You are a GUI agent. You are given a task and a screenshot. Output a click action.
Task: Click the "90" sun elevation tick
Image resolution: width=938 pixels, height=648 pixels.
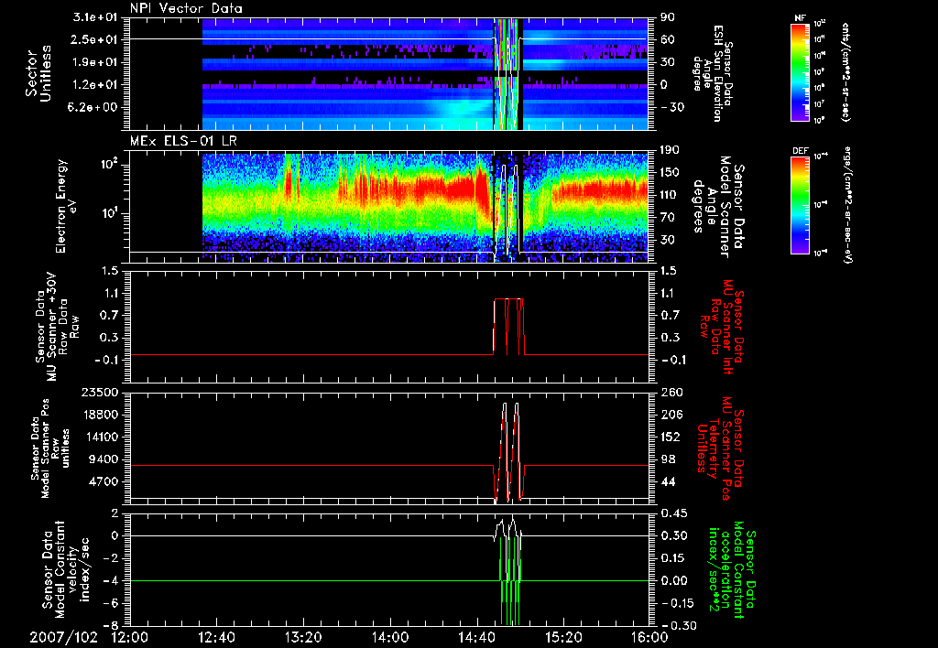coord(668,17)
